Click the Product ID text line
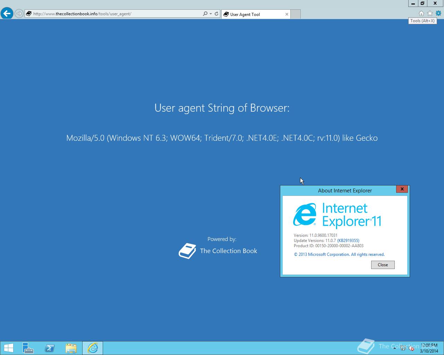Viewport: 444px width, 355px height. [x=328, y=246]
